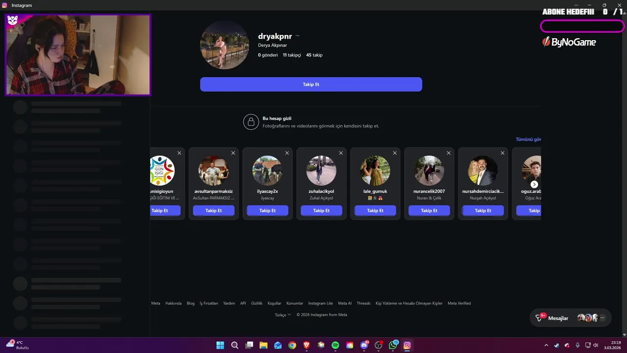Follow nurancelik2007 with Takip Et

(x=429, y=210)
